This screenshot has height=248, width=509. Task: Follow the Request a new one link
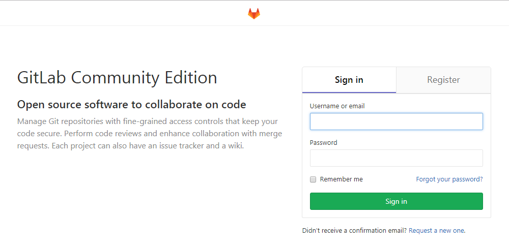(x=436, y=231)
